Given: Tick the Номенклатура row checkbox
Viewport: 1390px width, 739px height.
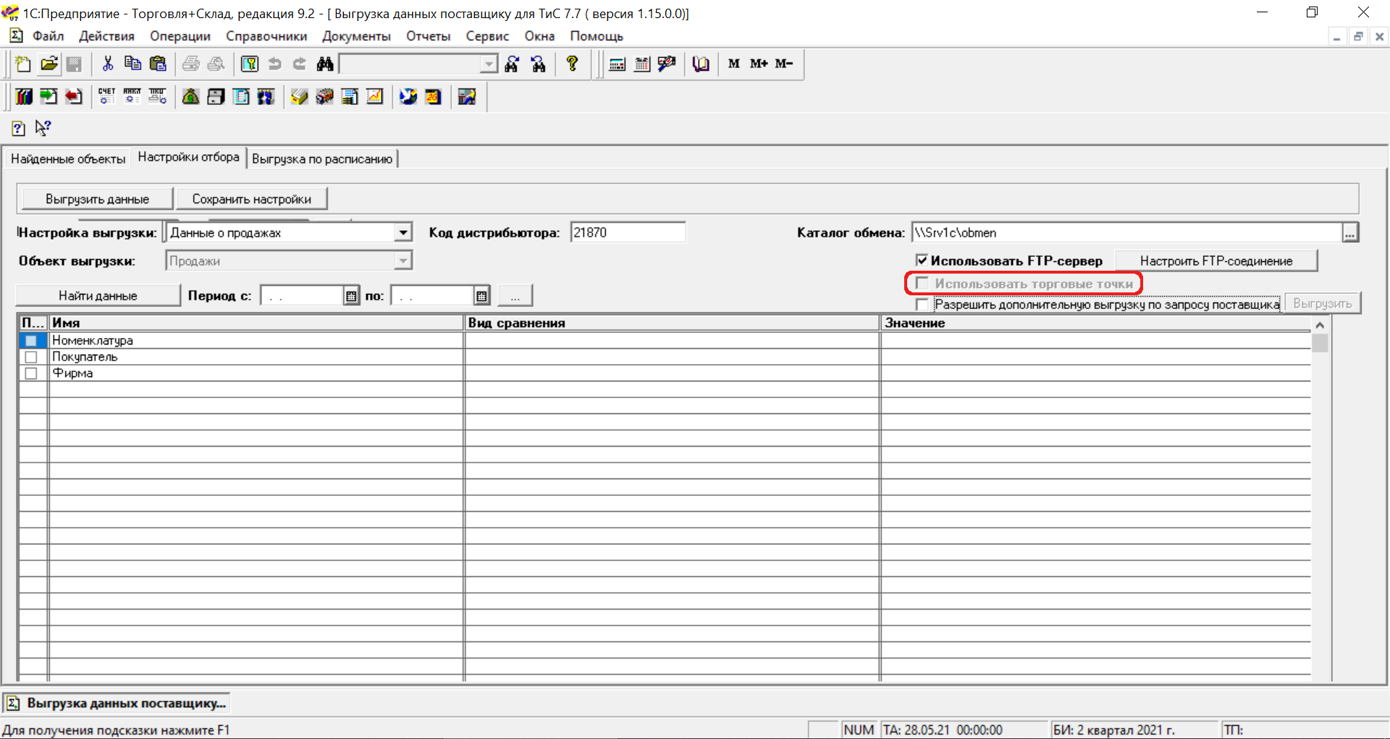Looking at the screenshot, I should [31, 340].
